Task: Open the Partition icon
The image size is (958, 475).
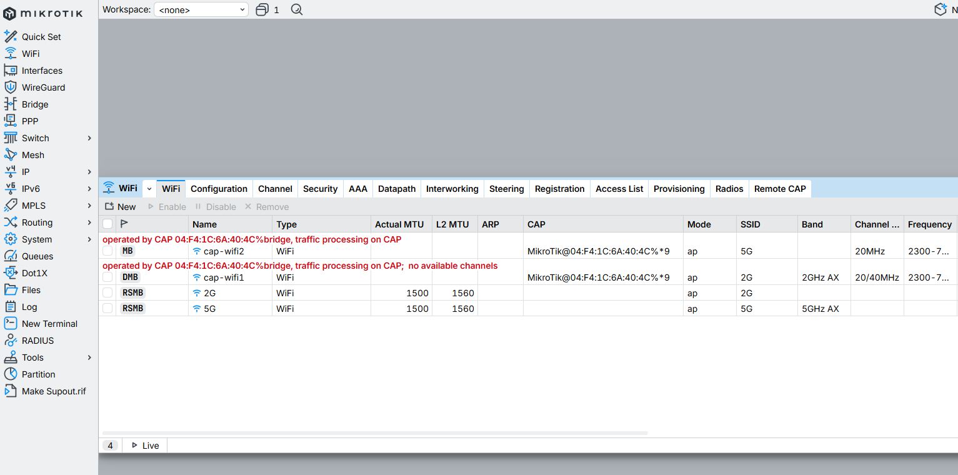Action: (x=11, y=374)
